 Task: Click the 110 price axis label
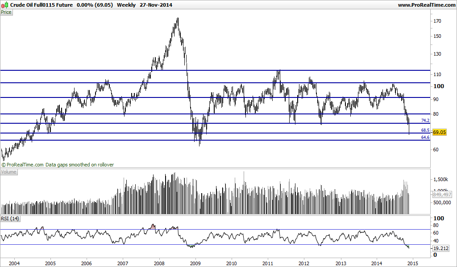pos(437,74)
